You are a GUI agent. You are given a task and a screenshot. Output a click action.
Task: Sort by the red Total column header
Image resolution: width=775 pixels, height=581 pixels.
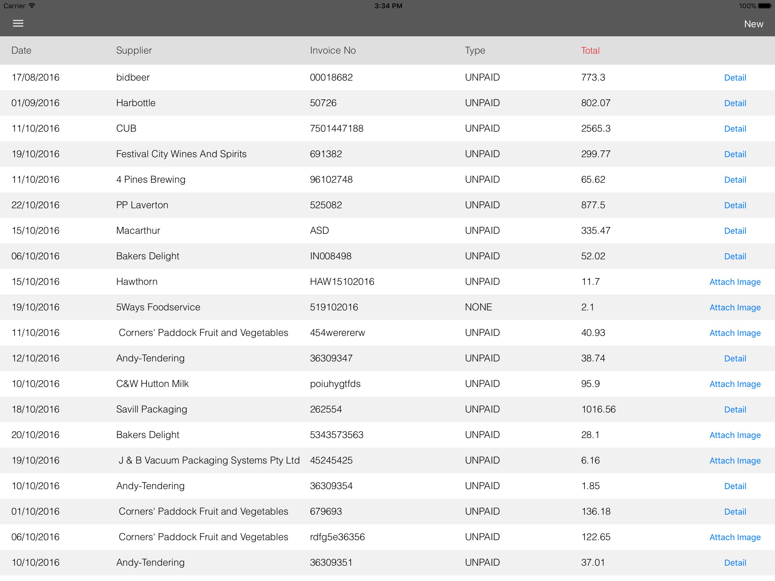[590, 50]
